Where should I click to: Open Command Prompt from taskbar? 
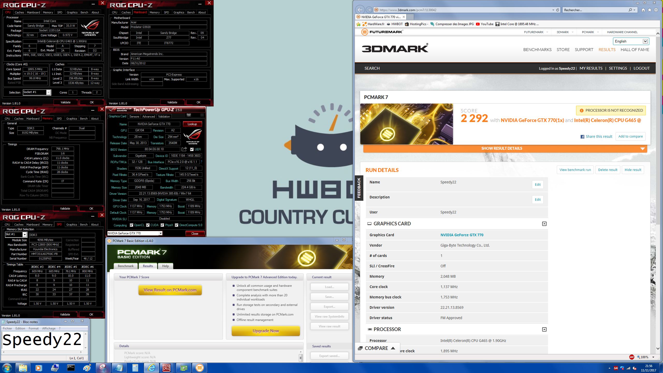coord(71,368)
